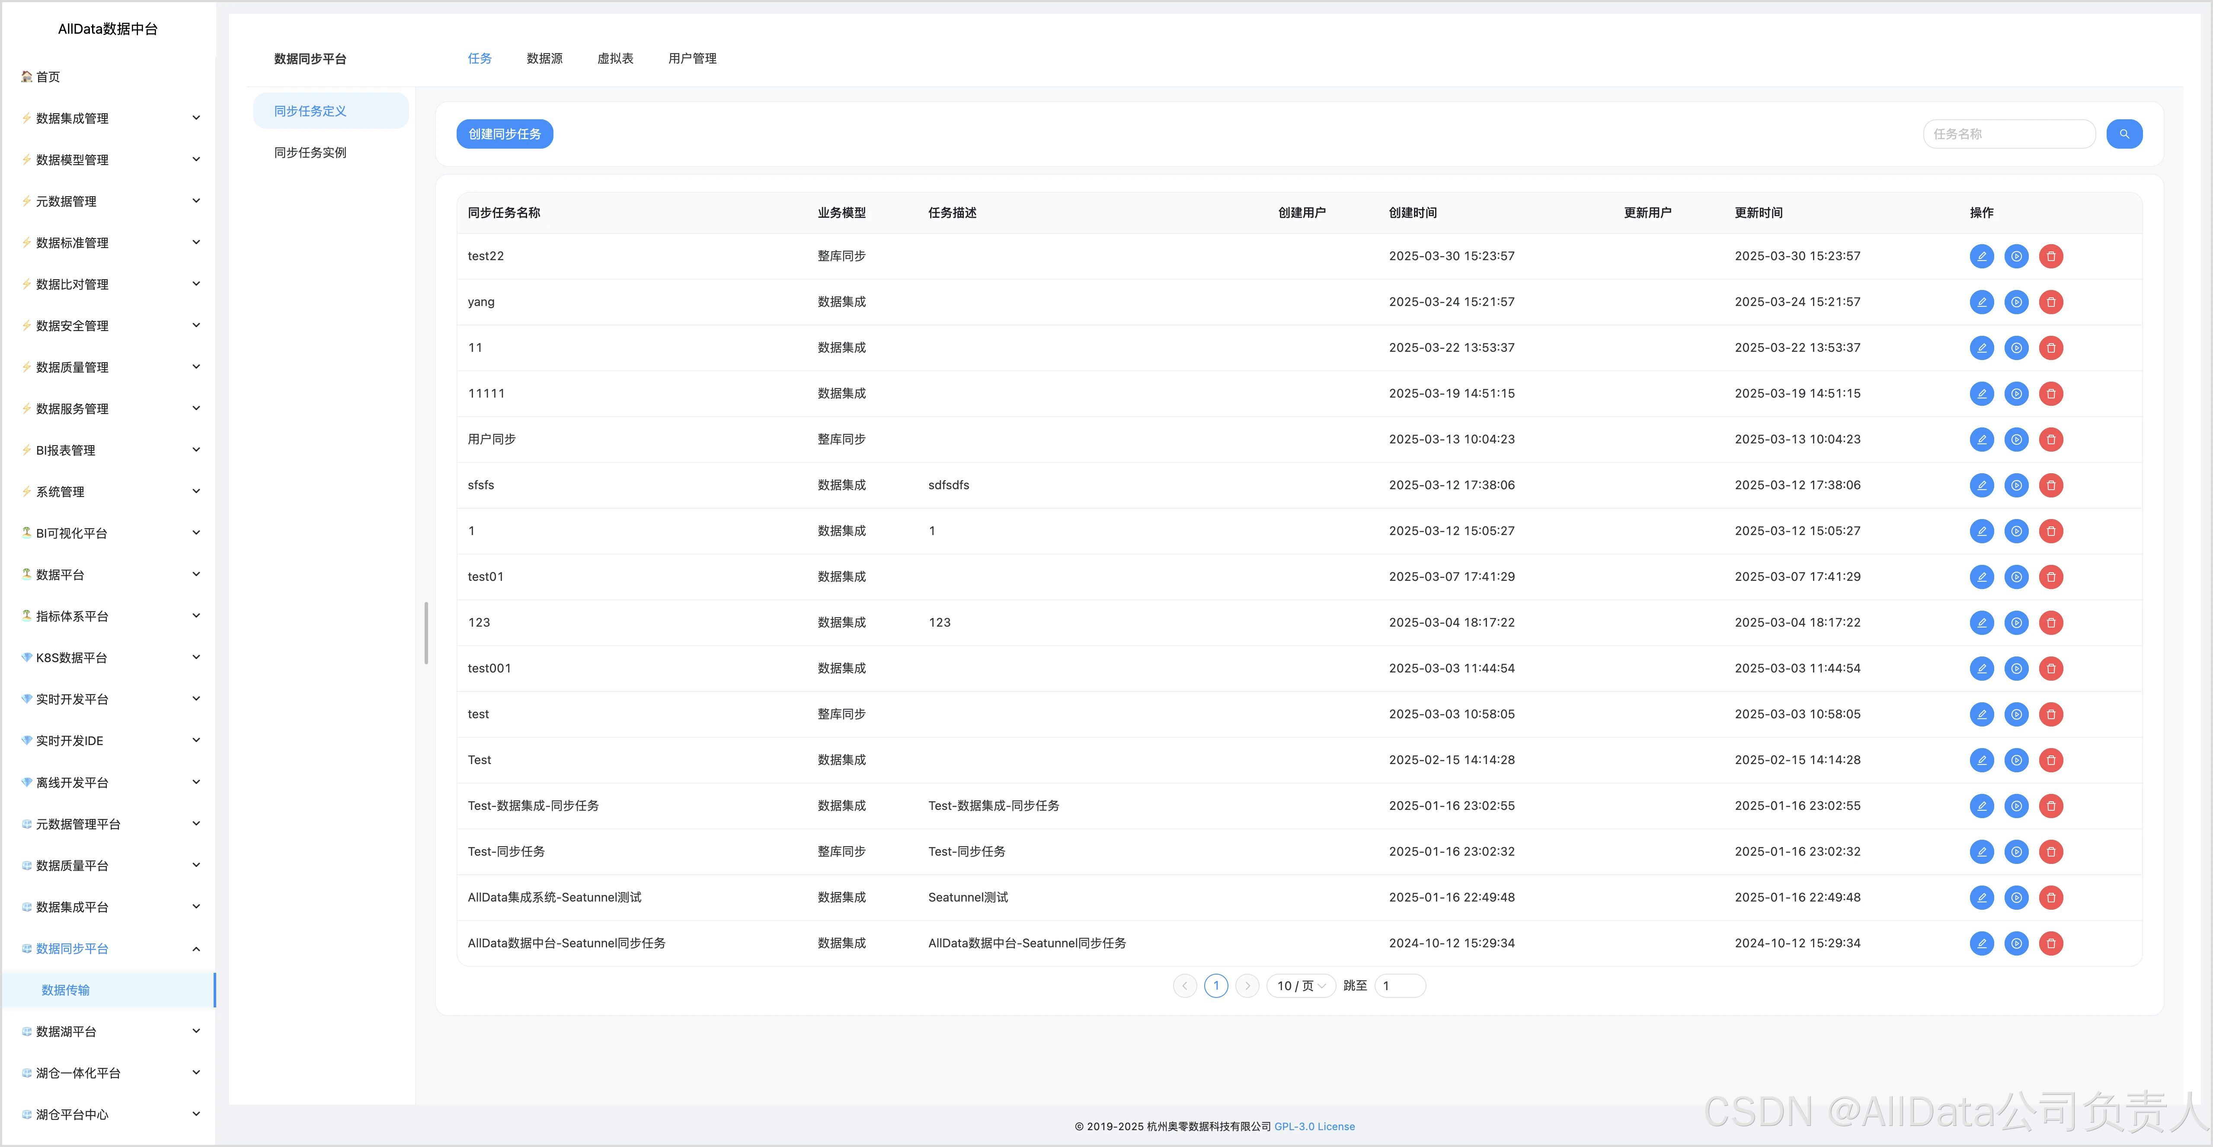
Task: Delete the sfsfs sync task
Action: click(2050, 485)
